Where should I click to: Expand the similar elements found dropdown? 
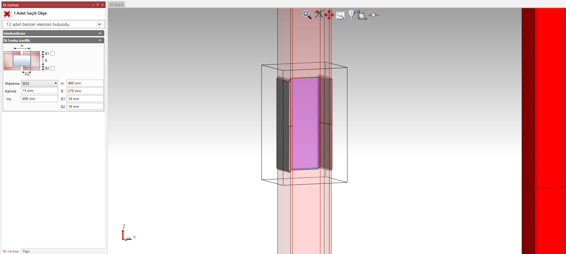pyautogui.click(x=100, y=24)
